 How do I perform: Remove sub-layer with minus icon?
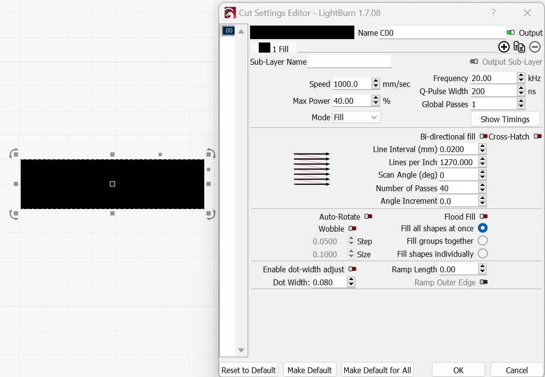[535, 47]
